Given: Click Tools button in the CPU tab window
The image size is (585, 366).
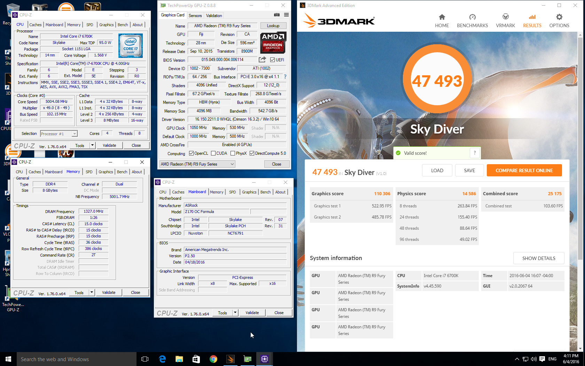Looking at the screenshot, I should click(x=80, y=145).
